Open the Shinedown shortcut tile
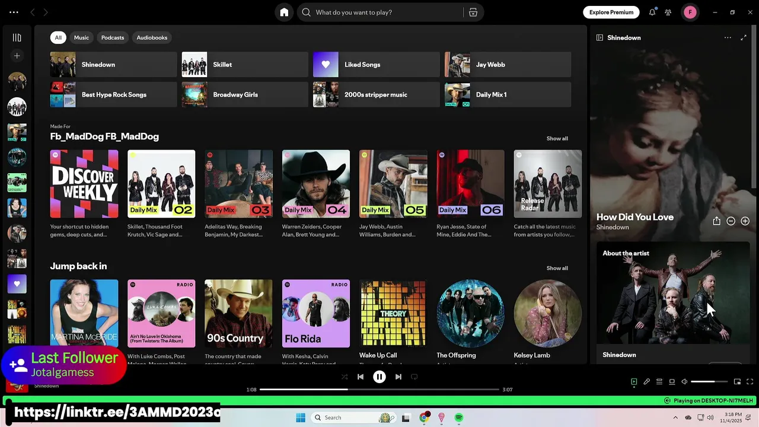This screenshot has width=759, height=427. coord(113,65)
